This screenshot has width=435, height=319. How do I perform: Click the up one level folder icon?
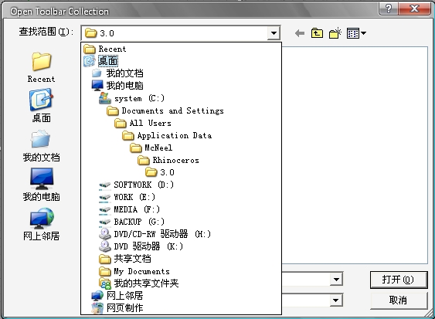click(x=317, y=33)
